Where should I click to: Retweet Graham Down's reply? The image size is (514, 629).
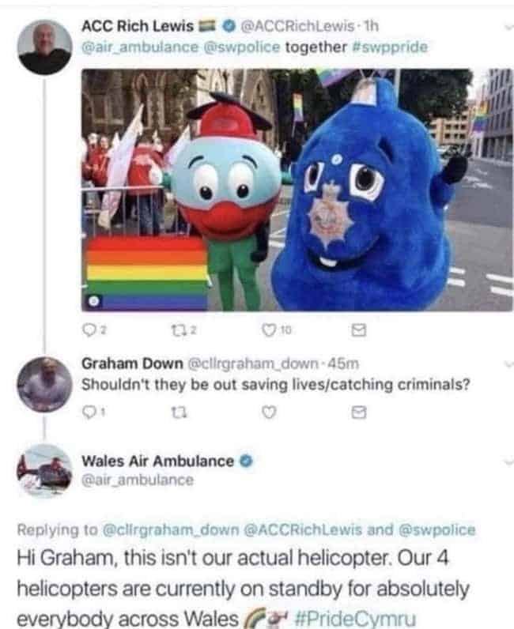(x=178, y=412)
